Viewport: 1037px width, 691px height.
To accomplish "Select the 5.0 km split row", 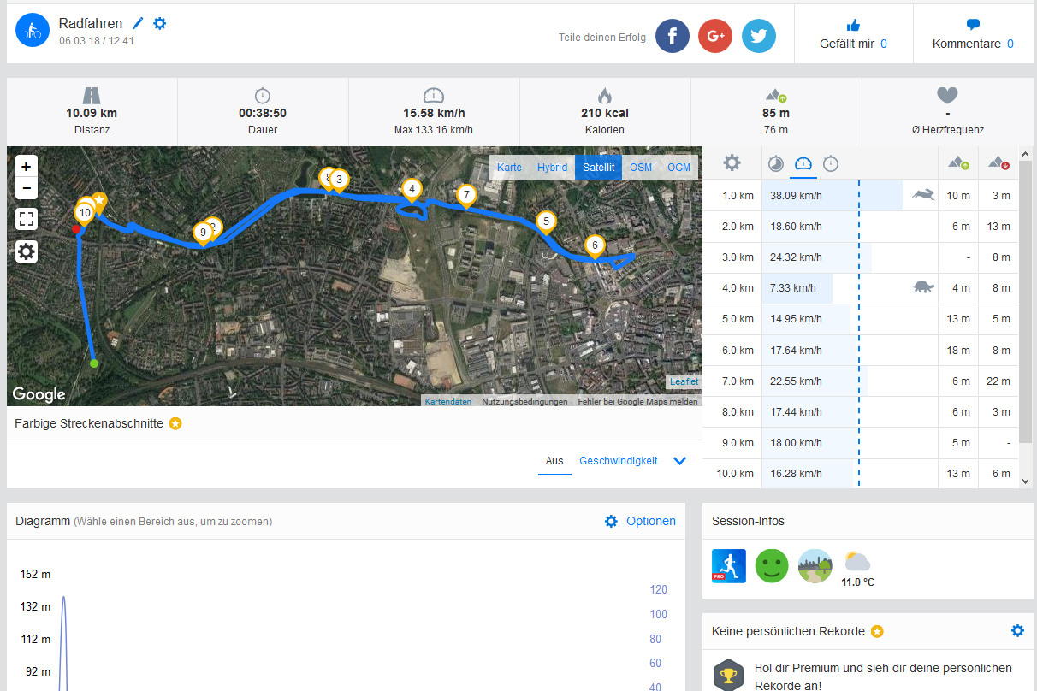I will point(861,319).
